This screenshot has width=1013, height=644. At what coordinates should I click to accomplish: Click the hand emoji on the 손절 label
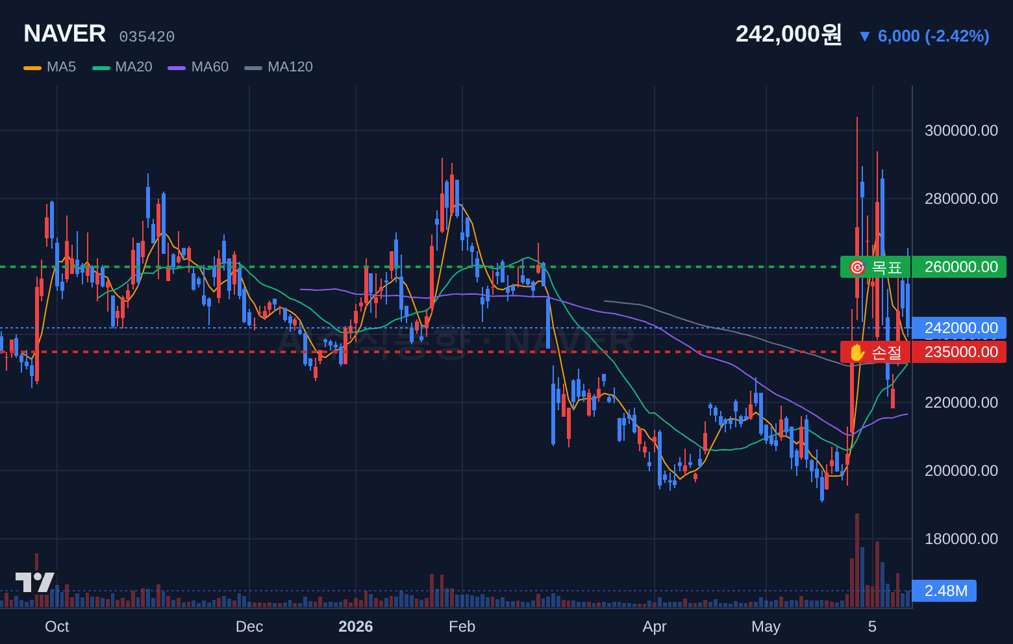click(857, 352)
